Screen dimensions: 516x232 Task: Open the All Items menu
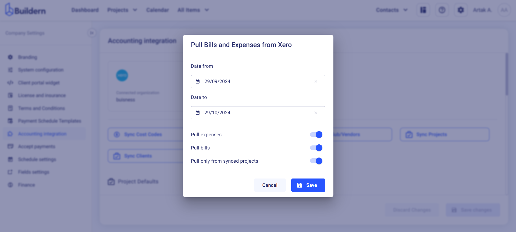(x=193, y=10)
